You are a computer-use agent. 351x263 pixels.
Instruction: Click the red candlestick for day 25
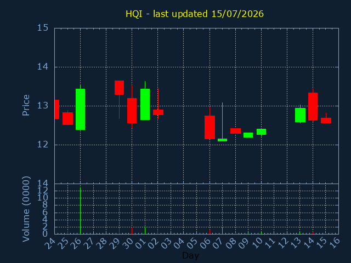point(67,118)
